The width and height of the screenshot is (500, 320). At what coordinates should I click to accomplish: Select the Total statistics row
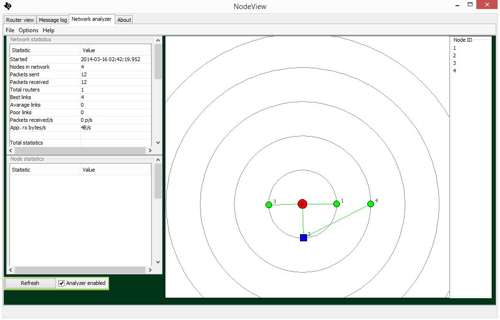click(81, 143)
